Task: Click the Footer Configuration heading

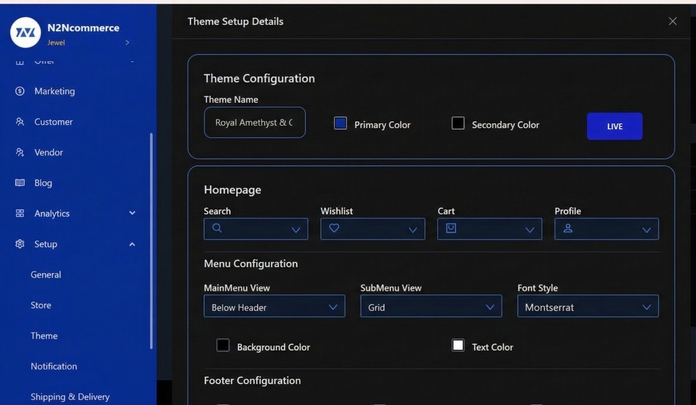Action: (253, 380)
